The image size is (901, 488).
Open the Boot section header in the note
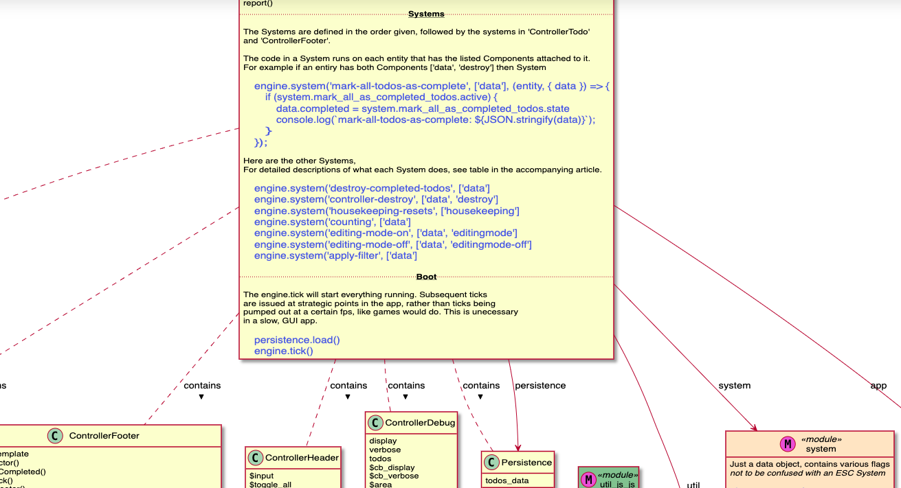coord(427,277)
